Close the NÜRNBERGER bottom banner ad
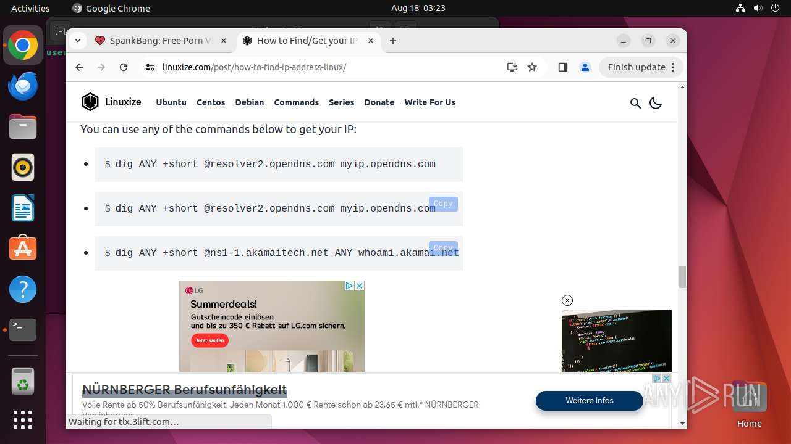Image resolution: width=791 pixels, height=444 pixels. click(667, 378)
